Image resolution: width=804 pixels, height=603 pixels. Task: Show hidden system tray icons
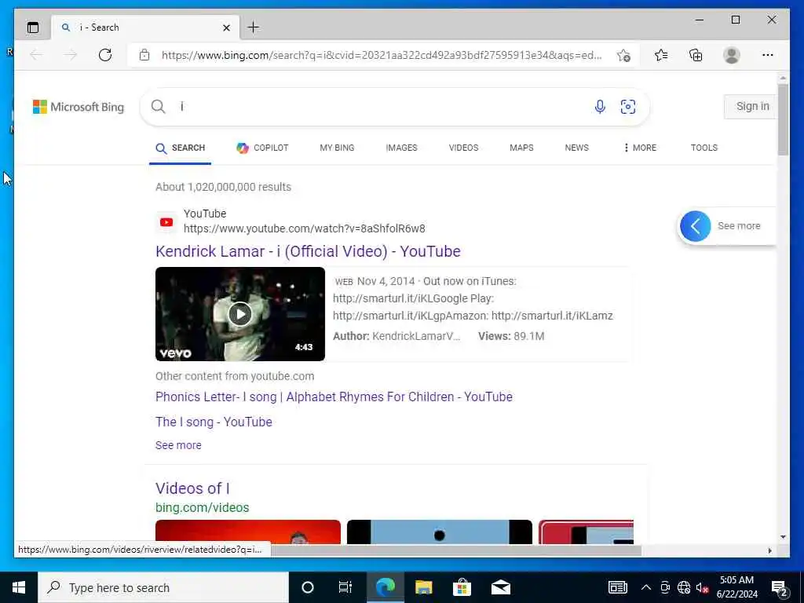646,587
